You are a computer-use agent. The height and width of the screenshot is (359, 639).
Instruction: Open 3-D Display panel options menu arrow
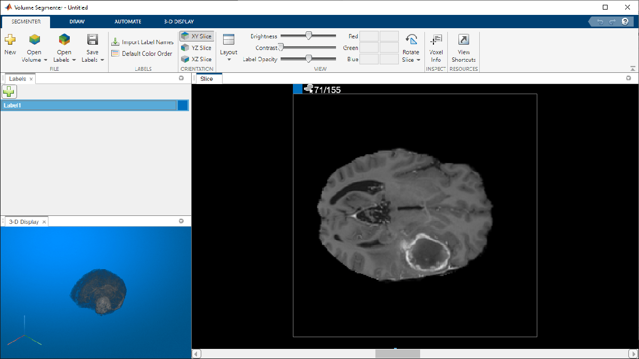coord(182,221)
